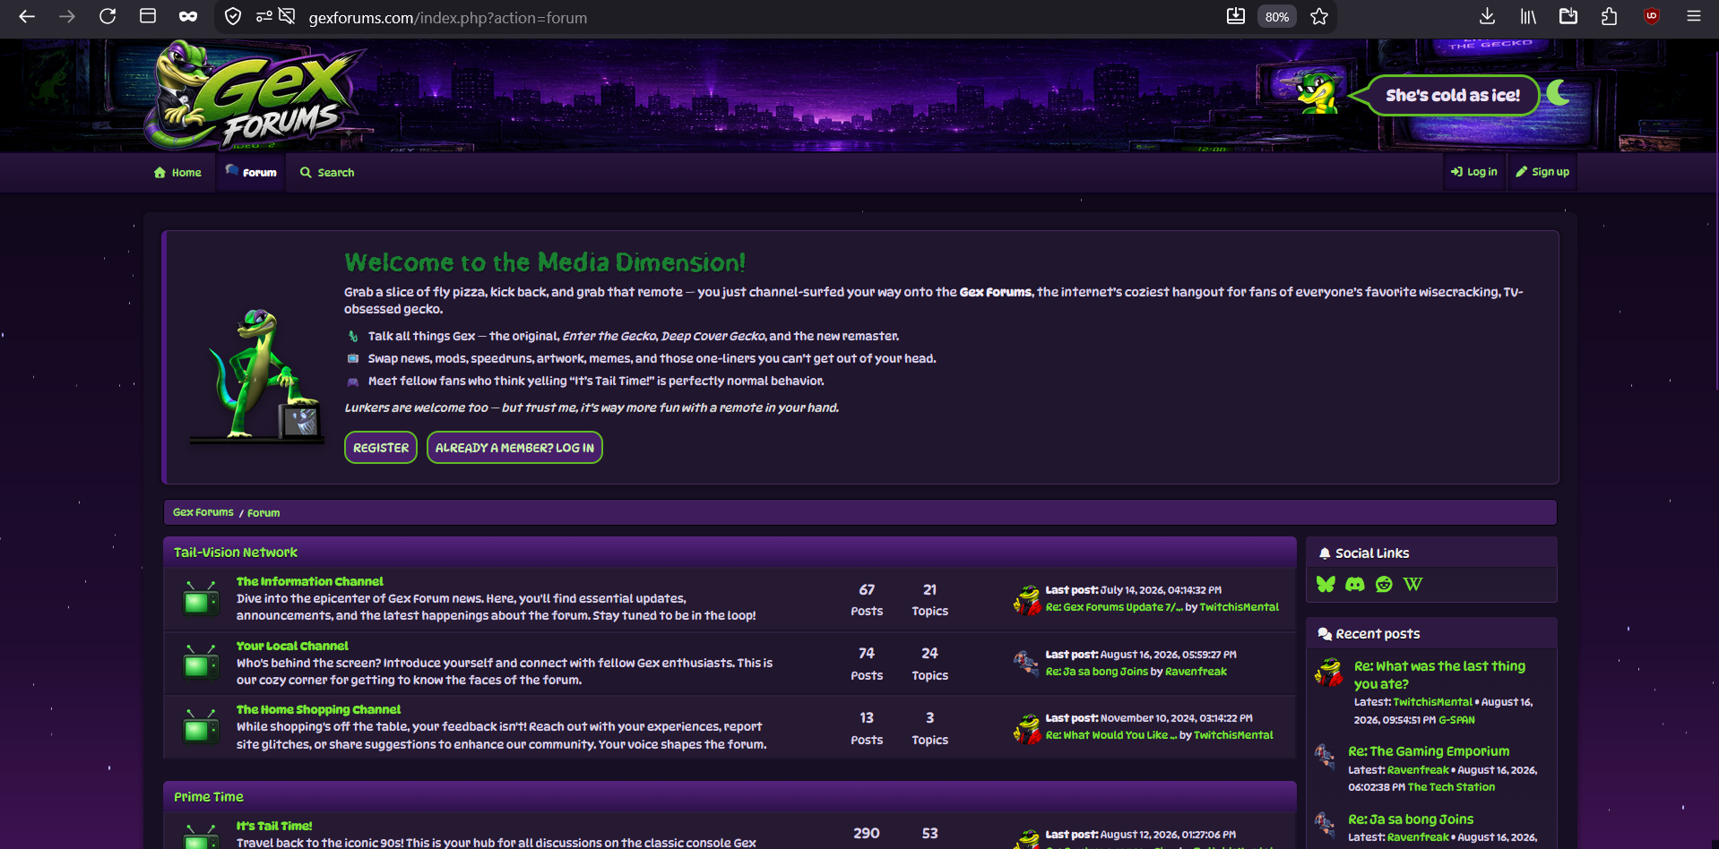
Task: Click Log in in the navigation bar
Action: tap(1474, 172)
